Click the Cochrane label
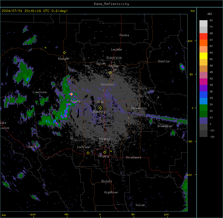The image size is (223, 218). click(x=83, y=147)
